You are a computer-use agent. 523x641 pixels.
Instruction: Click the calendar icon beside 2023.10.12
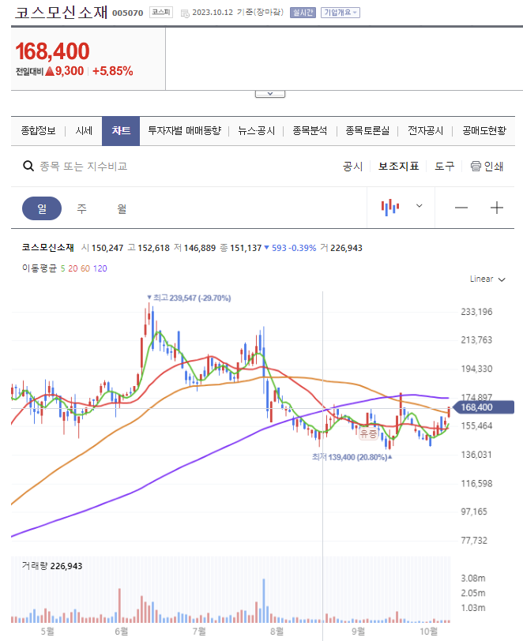pyautogui.click(x=185, y=13)
